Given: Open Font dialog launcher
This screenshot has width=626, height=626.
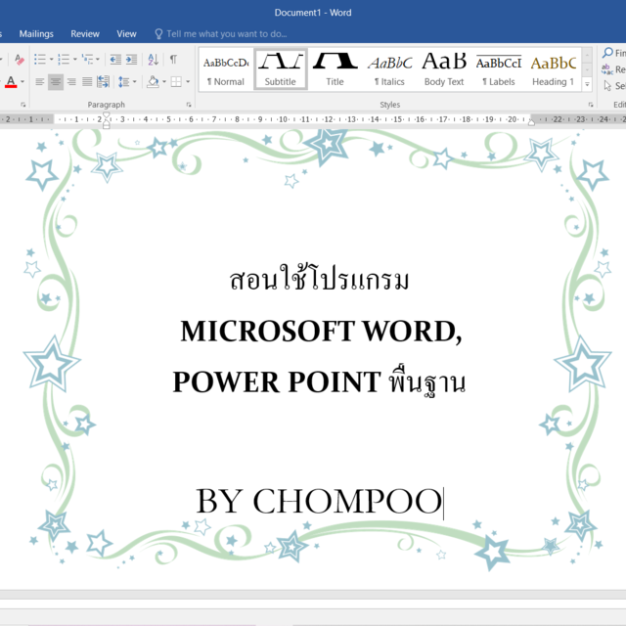Looking at the screenshot, I should pos(23,105).
